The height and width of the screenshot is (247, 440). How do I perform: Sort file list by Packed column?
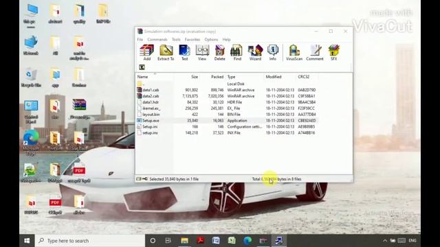[217, 77]
